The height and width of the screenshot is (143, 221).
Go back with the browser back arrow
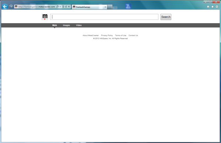[x=5, y=7]
